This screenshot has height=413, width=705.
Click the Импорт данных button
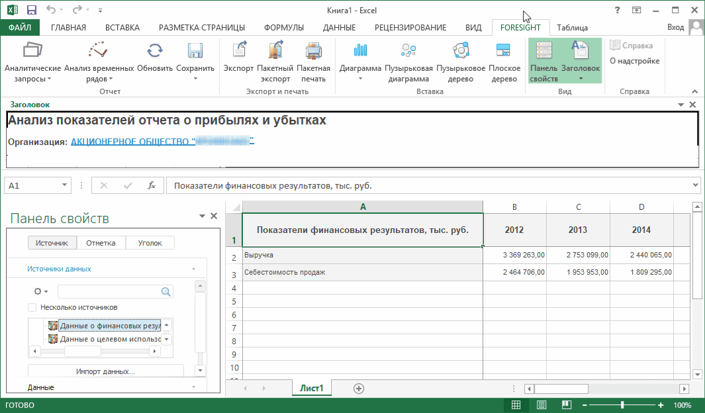pos(105,371)
